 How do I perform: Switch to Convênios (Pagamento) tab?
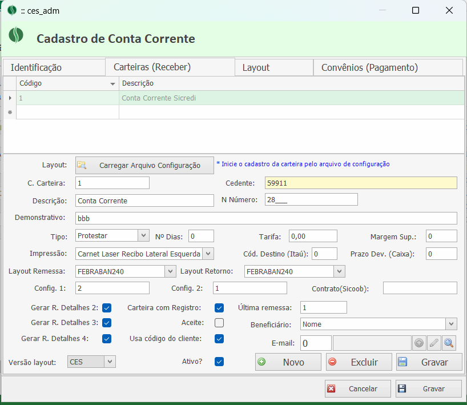(388, 67)
